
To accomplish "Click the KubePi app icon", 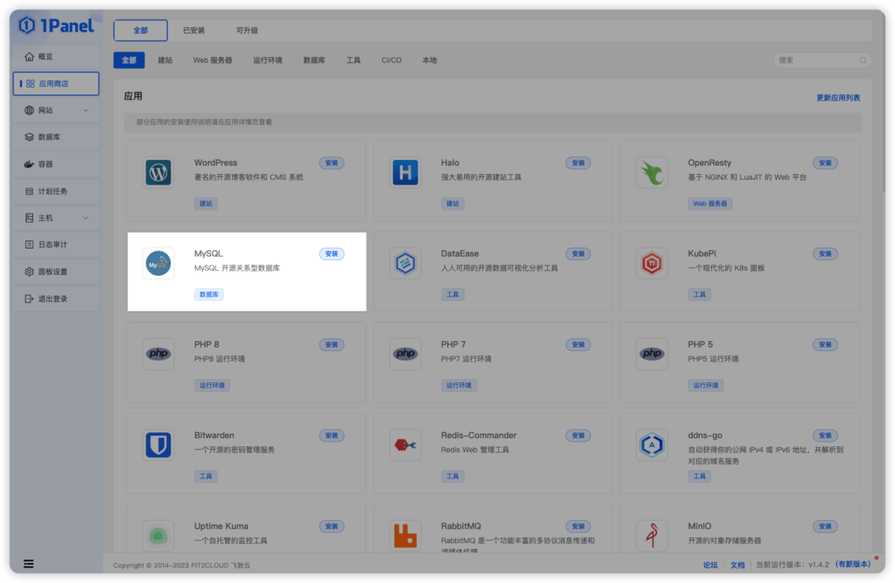I will pyautogui.click(x=652, y=263).
